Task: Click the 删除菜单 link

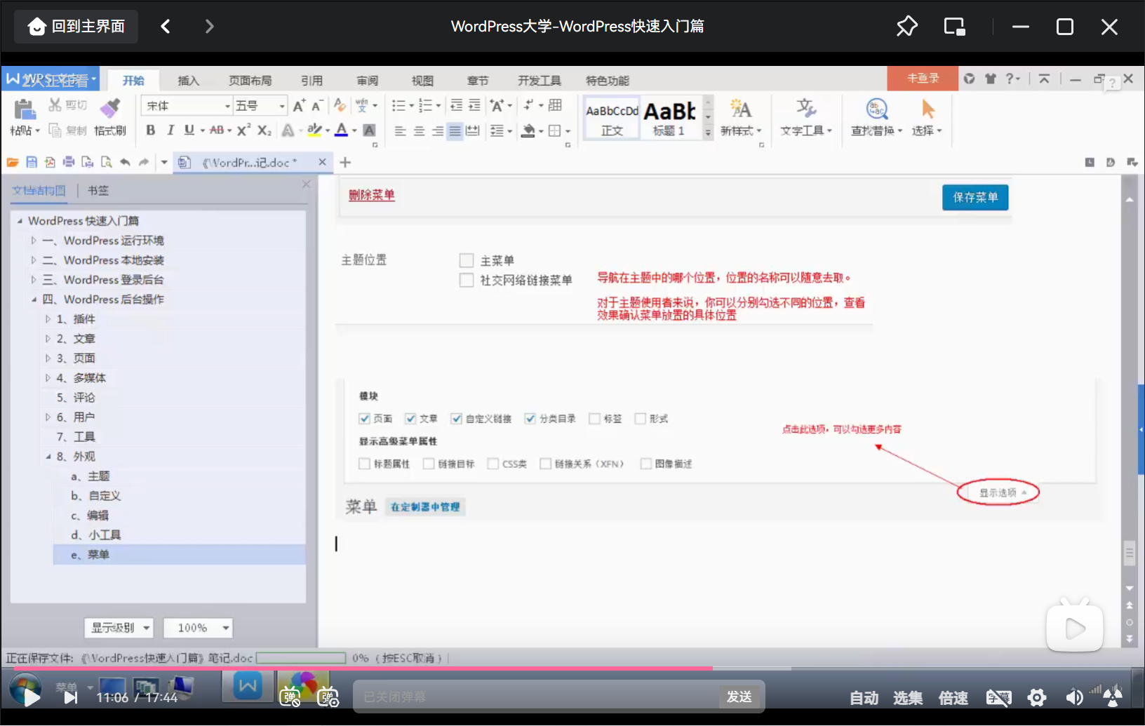Action: point(372,195)
